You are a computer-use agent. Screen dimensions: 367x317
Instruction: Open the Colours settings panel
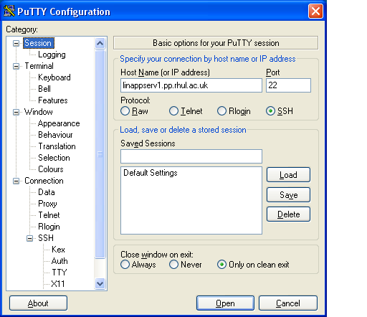click(51, 169)
